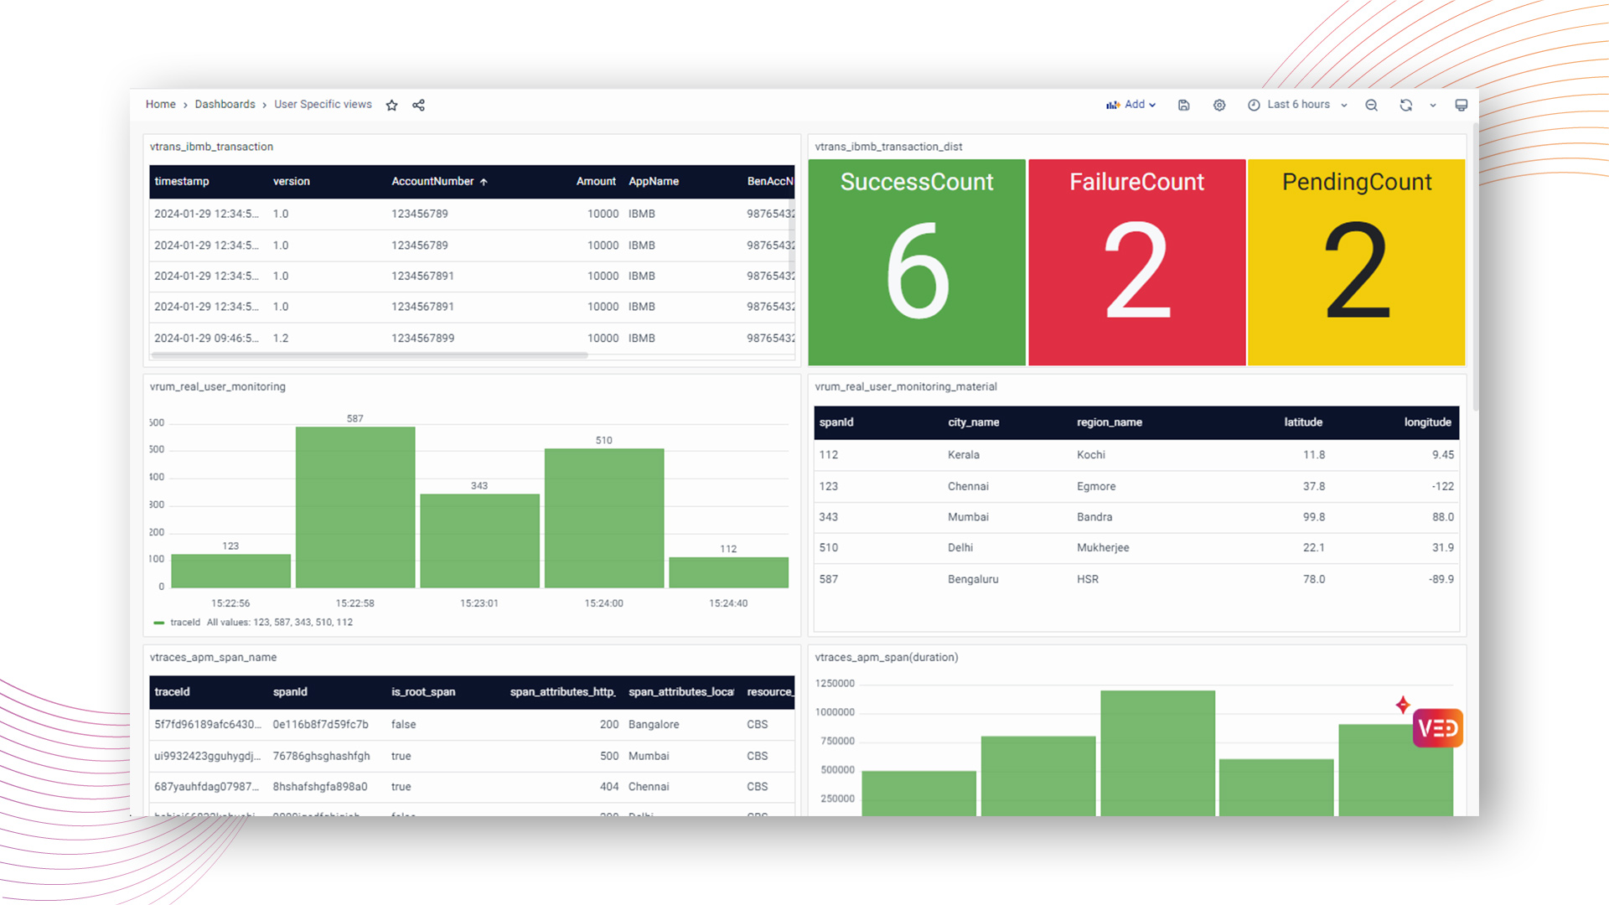Star the User Specific views dashboard
1609x905 pixels.
click(x=391, y=105)
